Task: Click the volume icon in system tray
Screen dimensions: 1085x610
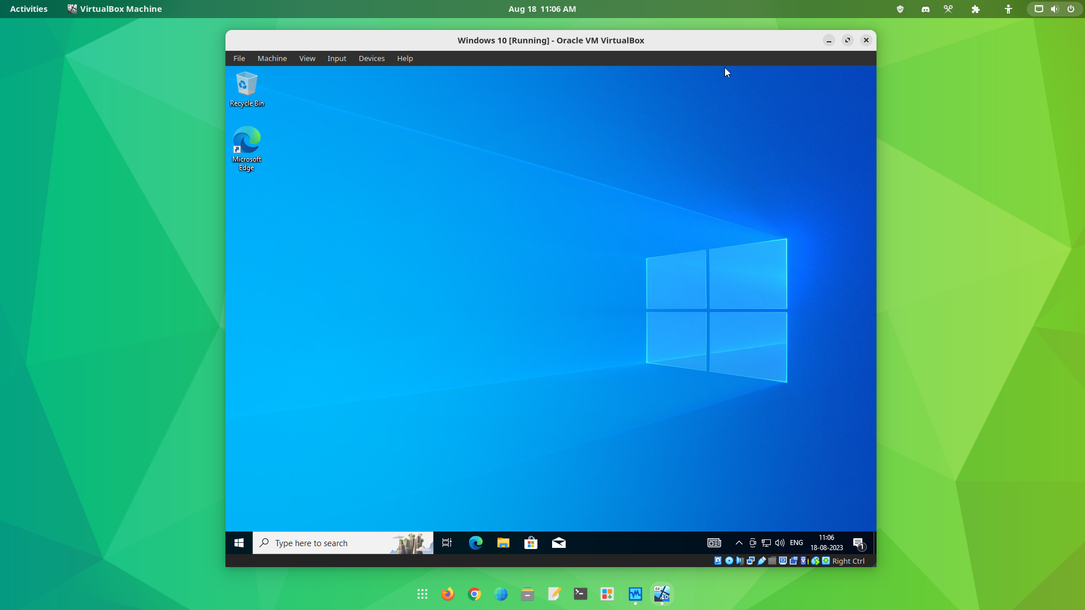Action: [779, 542]
